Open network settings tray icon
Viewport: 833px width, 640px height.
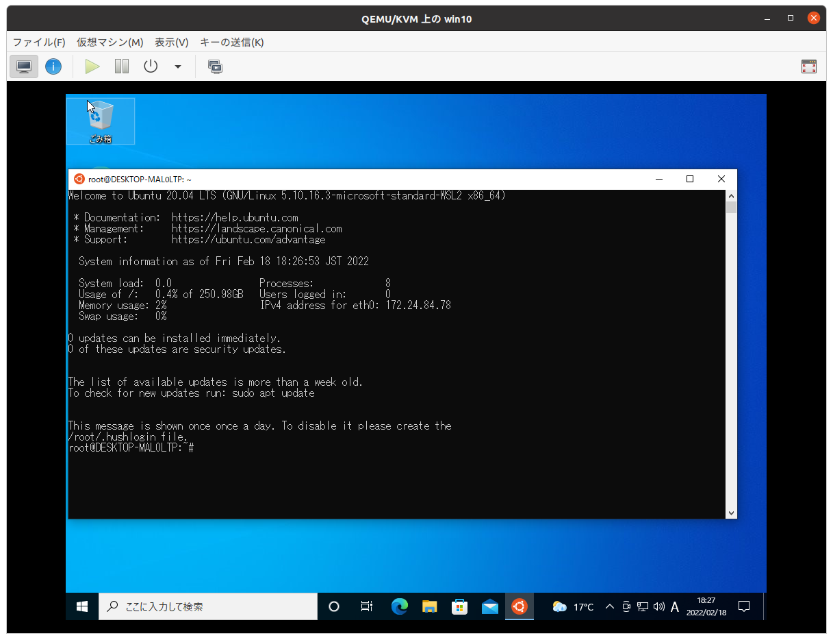coord(643,606)
